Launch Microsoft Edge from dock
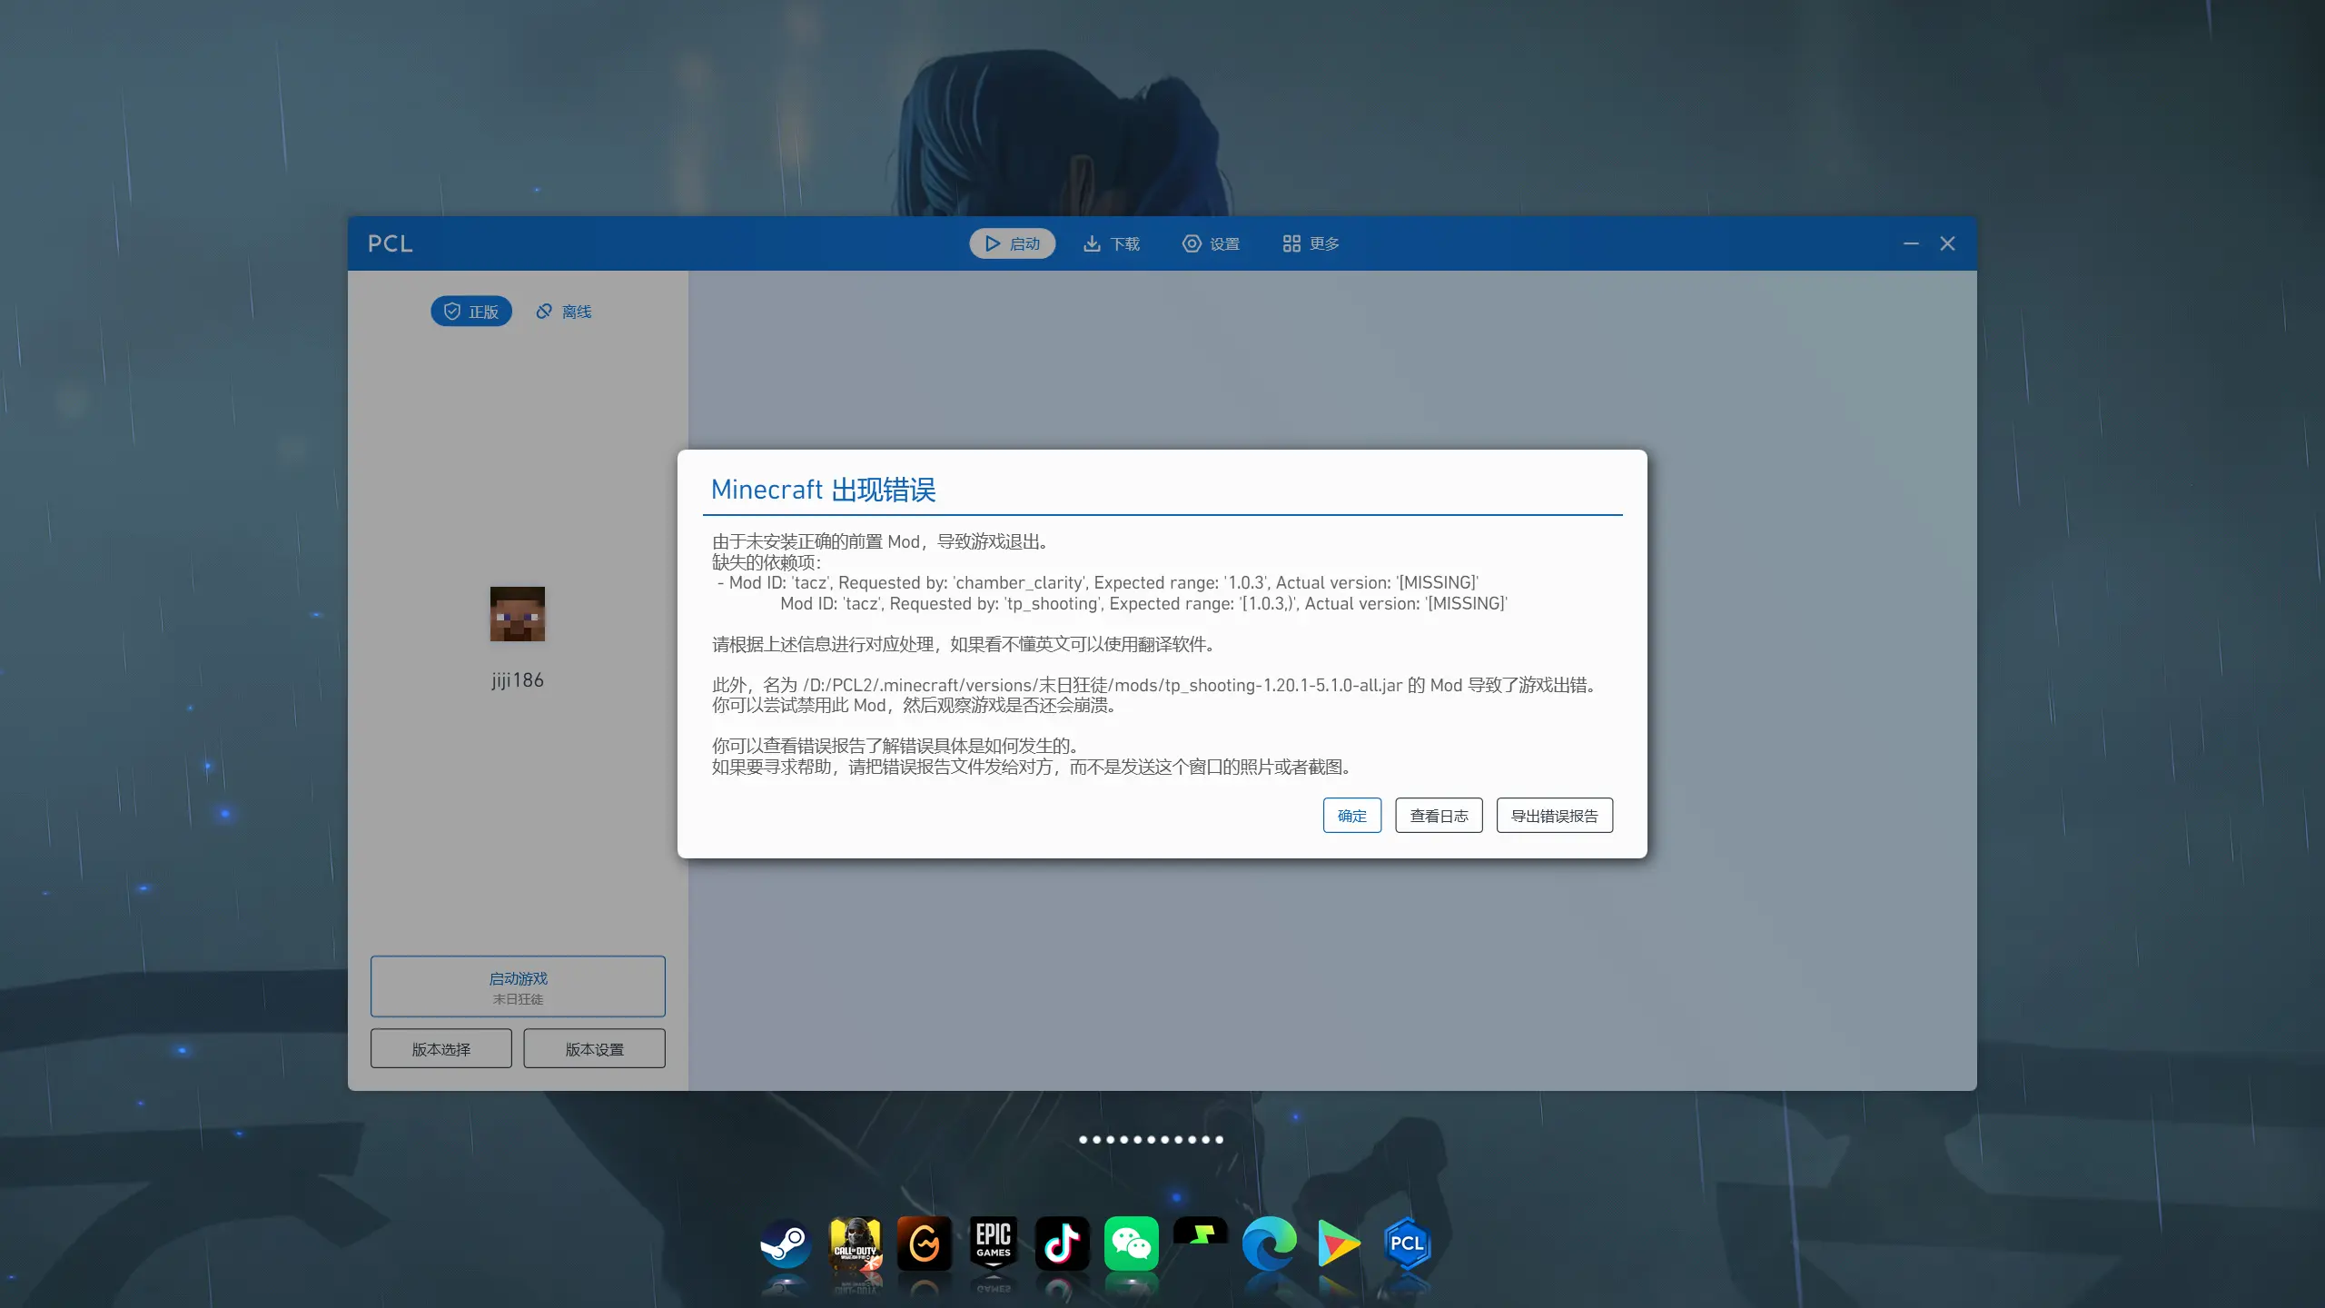This screenshot has width=2325, height=1308. pyautogui.click(x=1269, y=1243)
